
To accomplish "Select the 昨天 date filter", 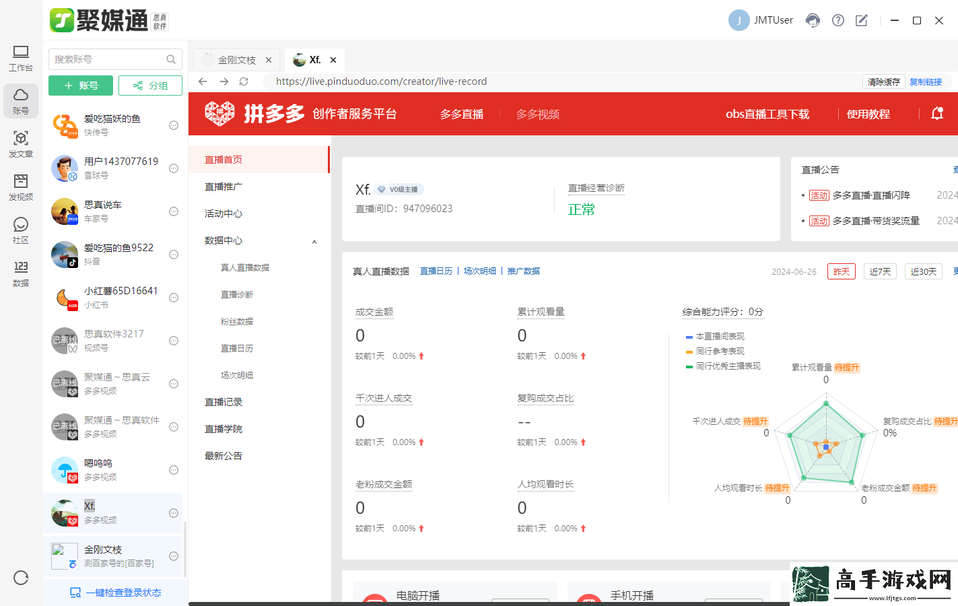I will pos(842,271).
